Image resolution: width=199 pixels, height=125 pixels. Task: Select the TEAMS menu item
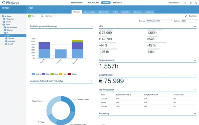coord(106,3)
